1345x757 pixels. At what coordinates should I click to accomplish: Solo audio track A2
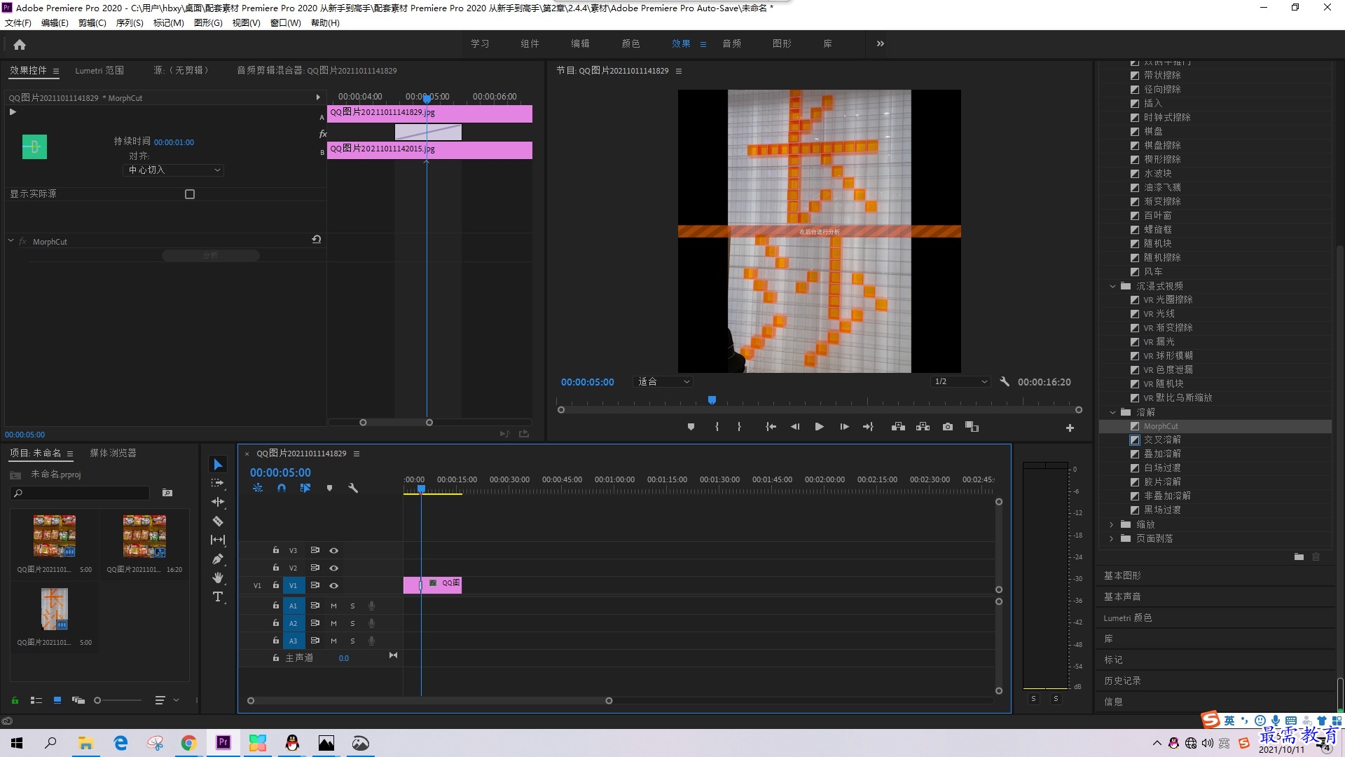tap(352, 623)
